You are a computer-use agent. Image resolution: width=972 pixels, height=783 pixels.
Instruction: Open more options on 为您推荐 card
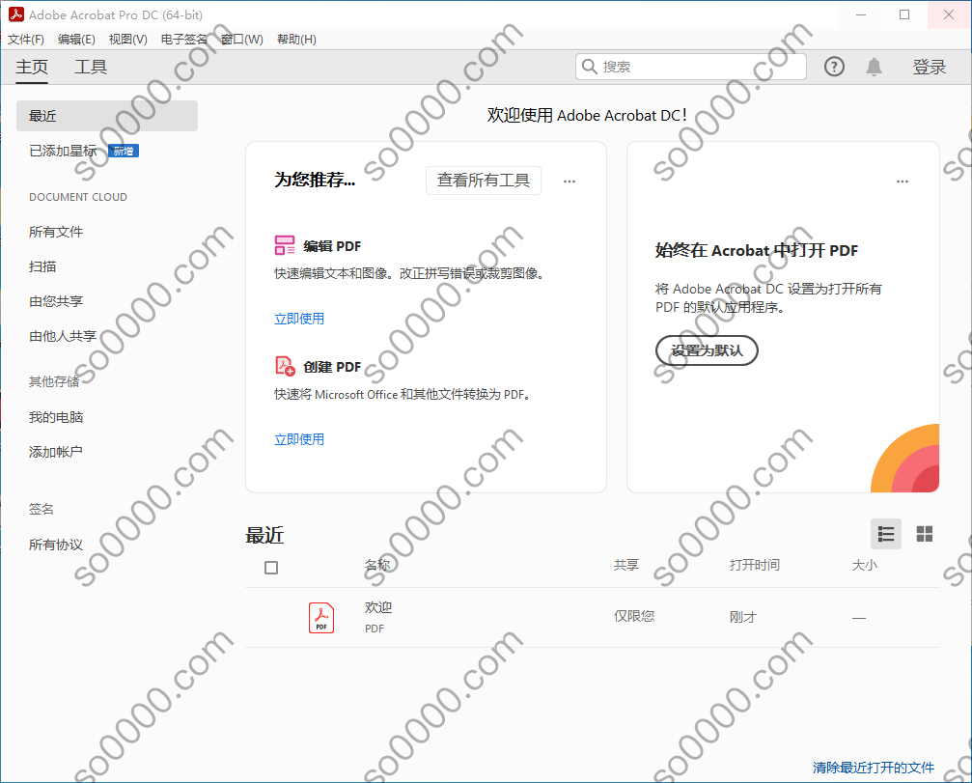(x=569, y=182)
